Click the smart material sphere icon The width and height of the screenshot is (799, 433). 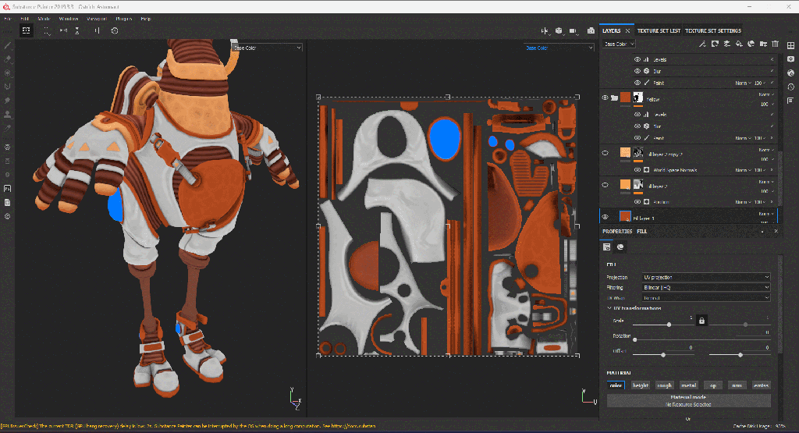(x=751, y=44)
